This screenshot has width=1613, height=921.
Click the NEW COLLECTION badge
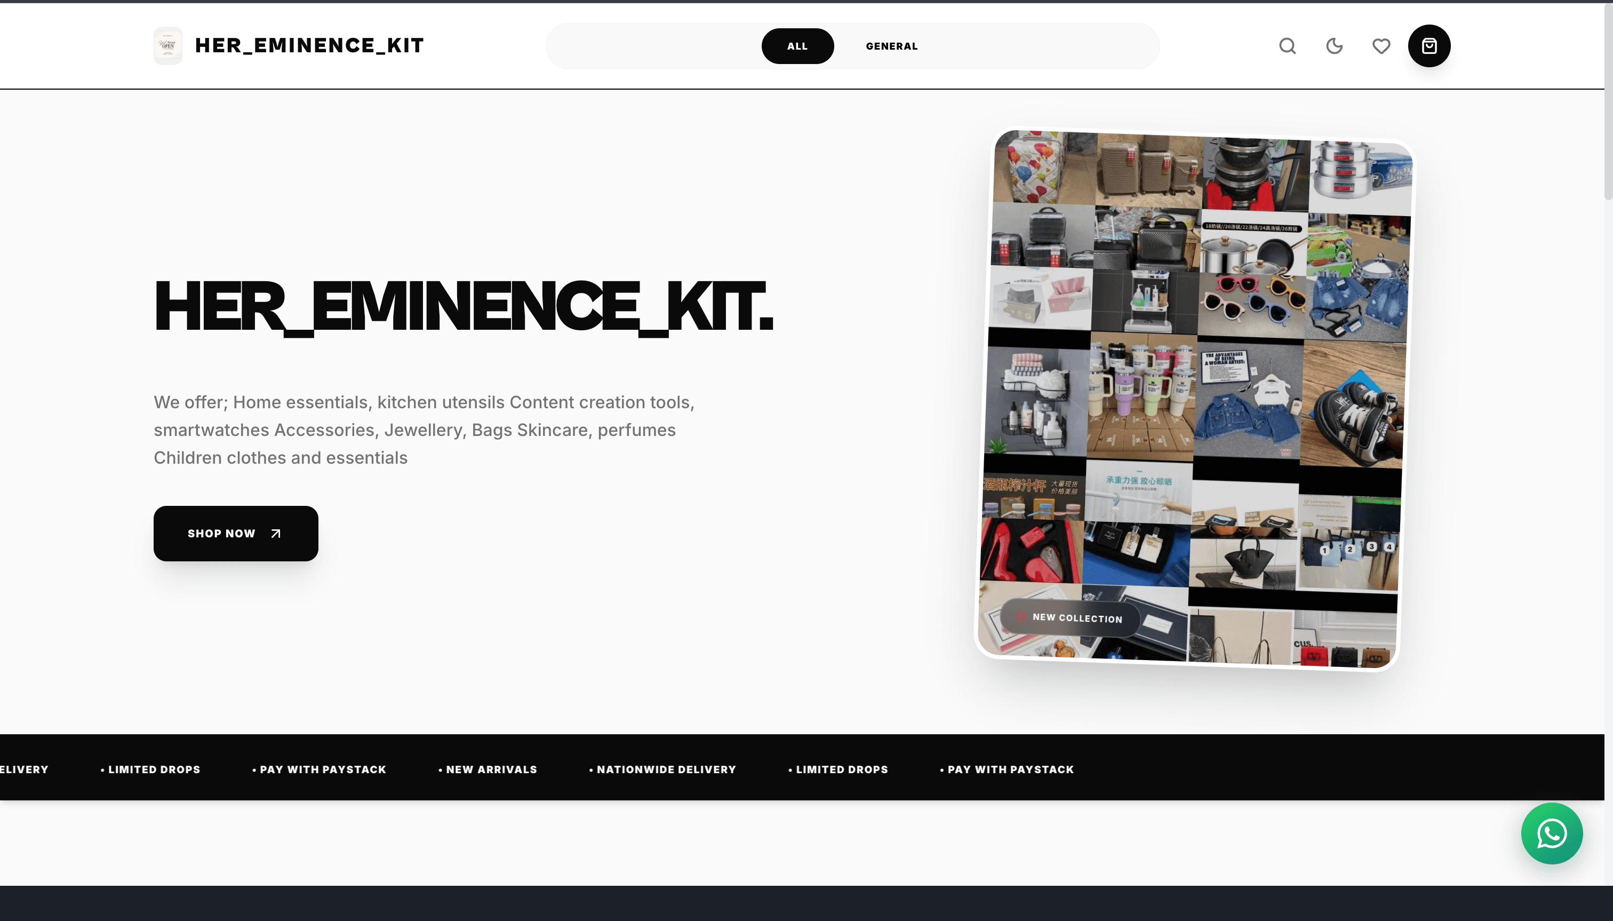(x=1070, y=617)
